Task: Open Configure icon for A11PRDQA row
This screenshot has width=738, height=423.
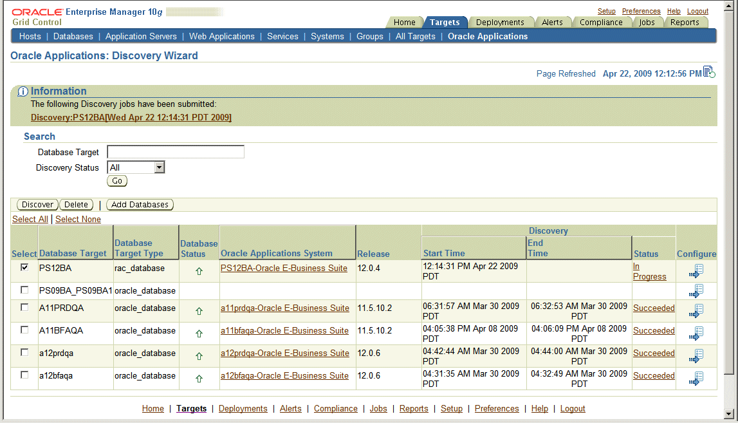Action: click(696, 311)
